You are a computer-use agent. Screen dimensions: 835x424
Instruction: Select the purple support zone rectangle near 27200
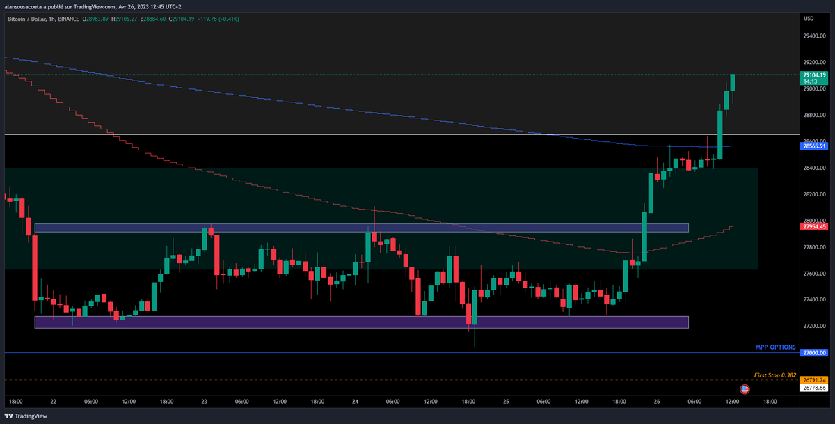[x=361, y=322]
